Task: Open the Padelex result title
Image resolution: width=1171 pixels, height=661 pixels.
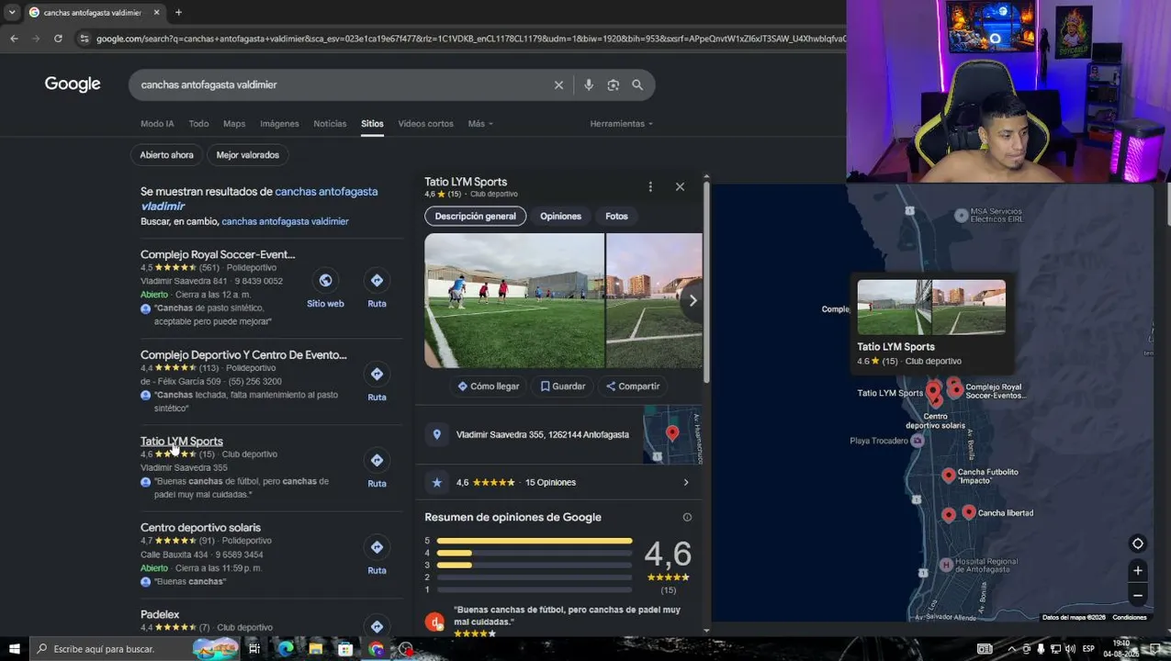Action: click(160, 614)
